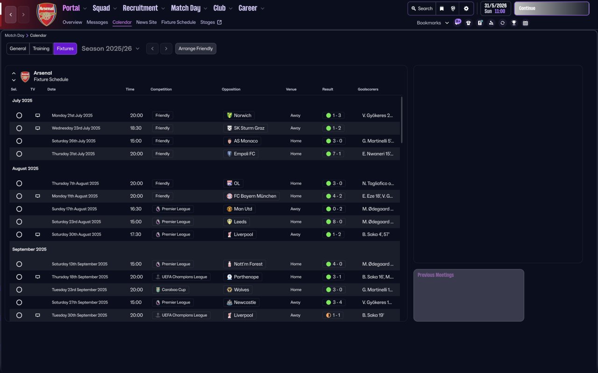Select the radio button for Man Utd fixture

pos(19,209)
